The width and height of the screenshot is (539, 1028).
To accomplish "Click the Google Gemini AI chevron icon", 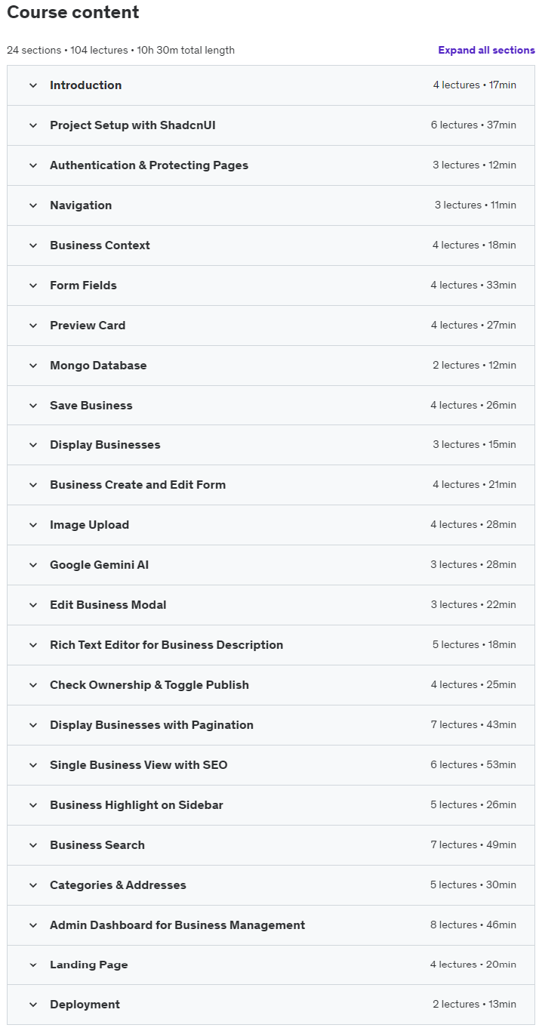I will tap(33, 565).
